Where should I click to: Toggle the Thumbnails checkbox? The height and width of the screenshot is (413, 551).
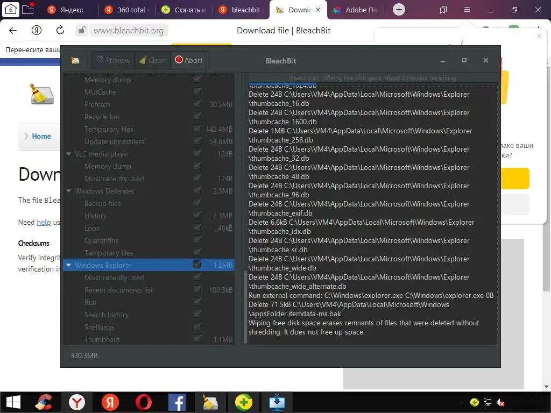[197, 339]
